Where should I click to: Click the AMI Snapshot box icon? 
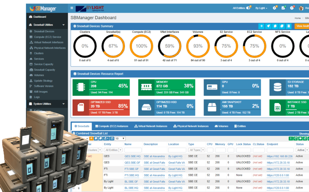point(212,107)
